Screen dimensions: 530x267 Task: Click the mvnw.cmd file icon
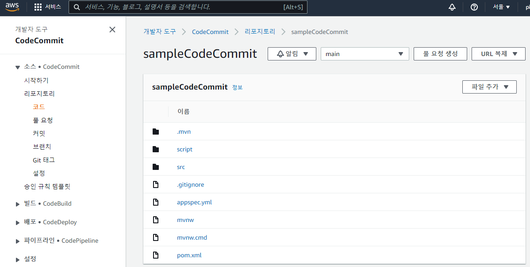[155, 237]
